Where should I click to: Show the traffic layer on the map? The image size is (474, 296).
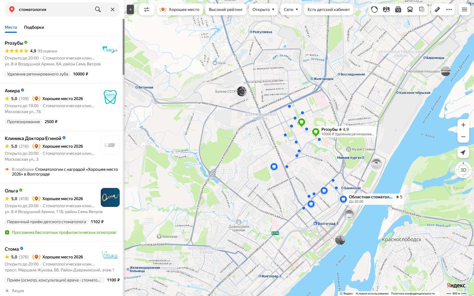pos(374,9)
